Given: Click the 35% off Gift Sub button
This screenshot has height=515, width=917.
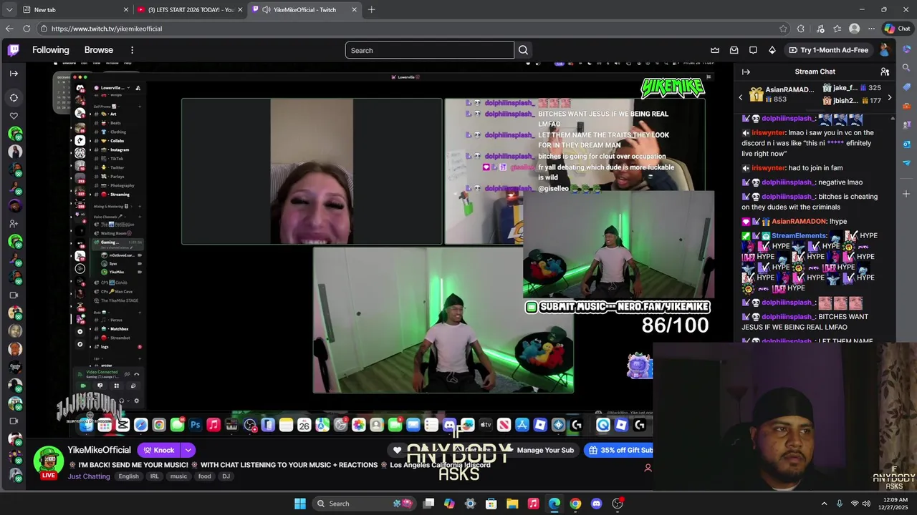Looking at the screenshot, I should (x=620, y=450).
